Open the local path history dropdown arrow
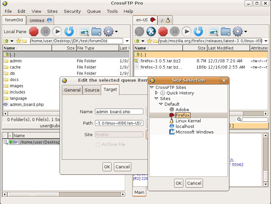The width and height of the screenshot is (271, 204). tap(127, 41)
